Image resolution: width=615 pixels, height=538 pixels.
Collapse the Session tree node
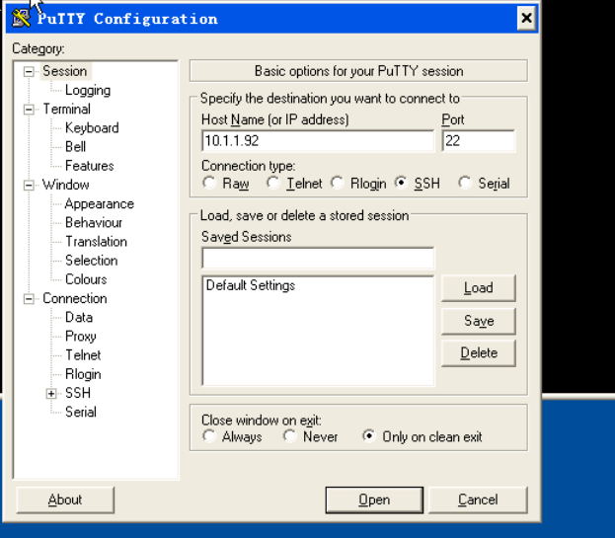29,72
